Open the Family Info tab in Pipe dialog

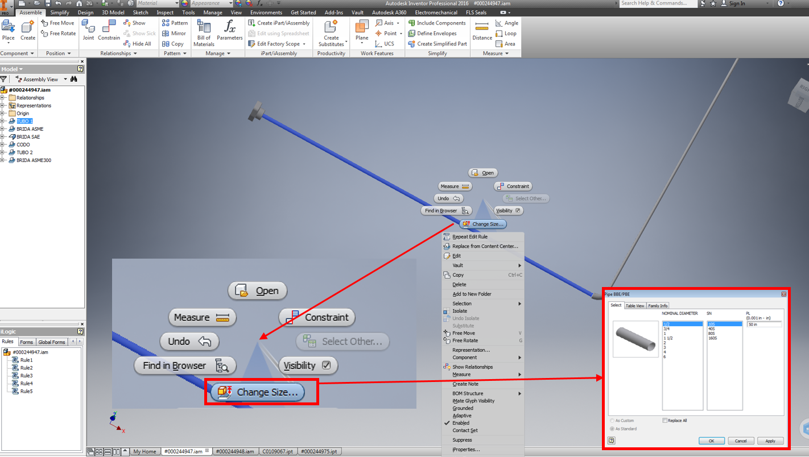[x=658, y=306]
